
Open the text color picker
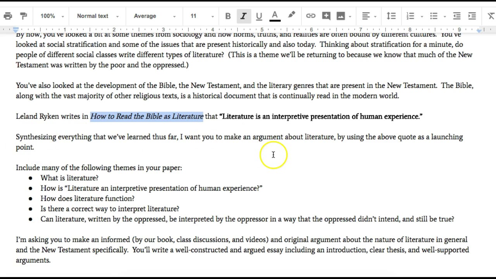[275, 16]
